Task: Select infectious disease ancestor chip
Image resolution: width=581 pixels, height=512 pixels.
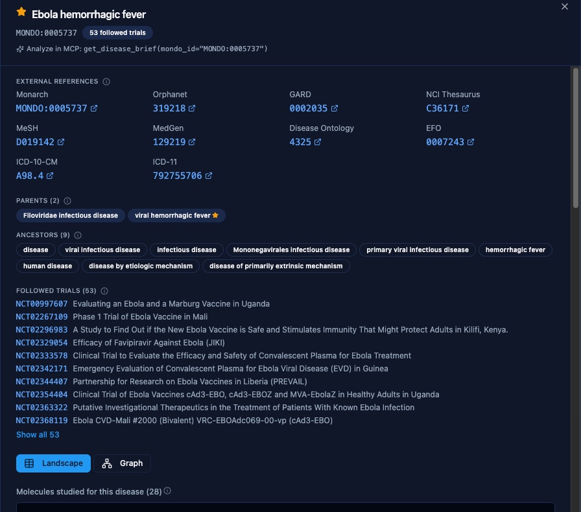Action: 186,250
